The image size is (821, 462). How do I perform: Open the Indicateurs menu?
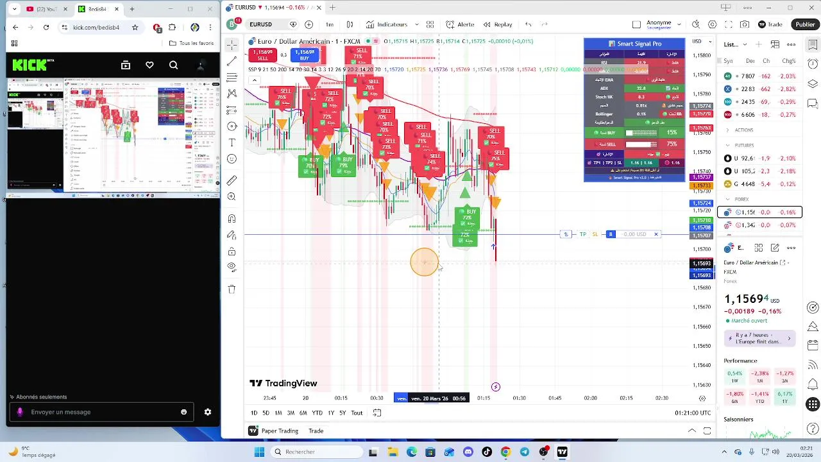pos(387,24)
